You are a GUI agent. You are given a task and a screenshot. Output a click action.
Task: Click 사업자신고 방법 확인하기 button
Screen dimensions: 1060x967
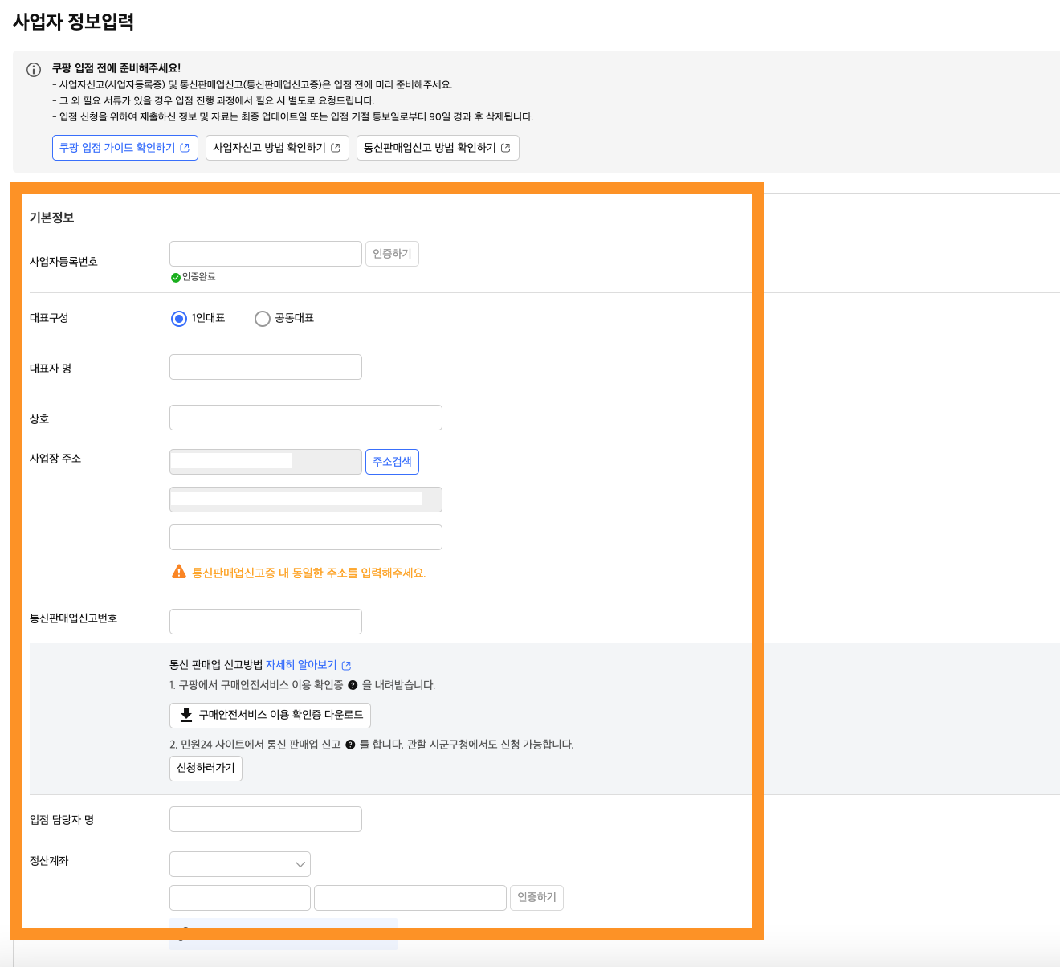point(277,148)
